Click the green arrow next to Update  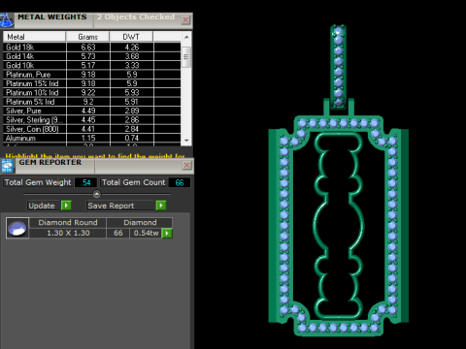66,206
